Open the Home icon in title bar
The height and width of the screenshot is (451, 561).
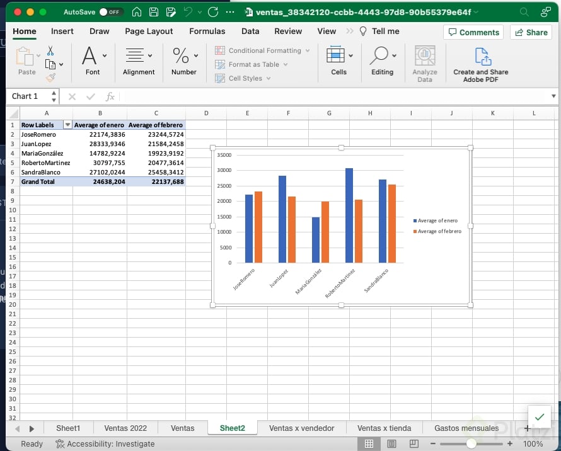[136, 12]
